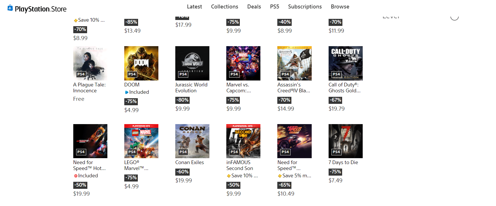496x206 pixels.
Task: Click the PlayStation Store logo
Action: [37, 9]
